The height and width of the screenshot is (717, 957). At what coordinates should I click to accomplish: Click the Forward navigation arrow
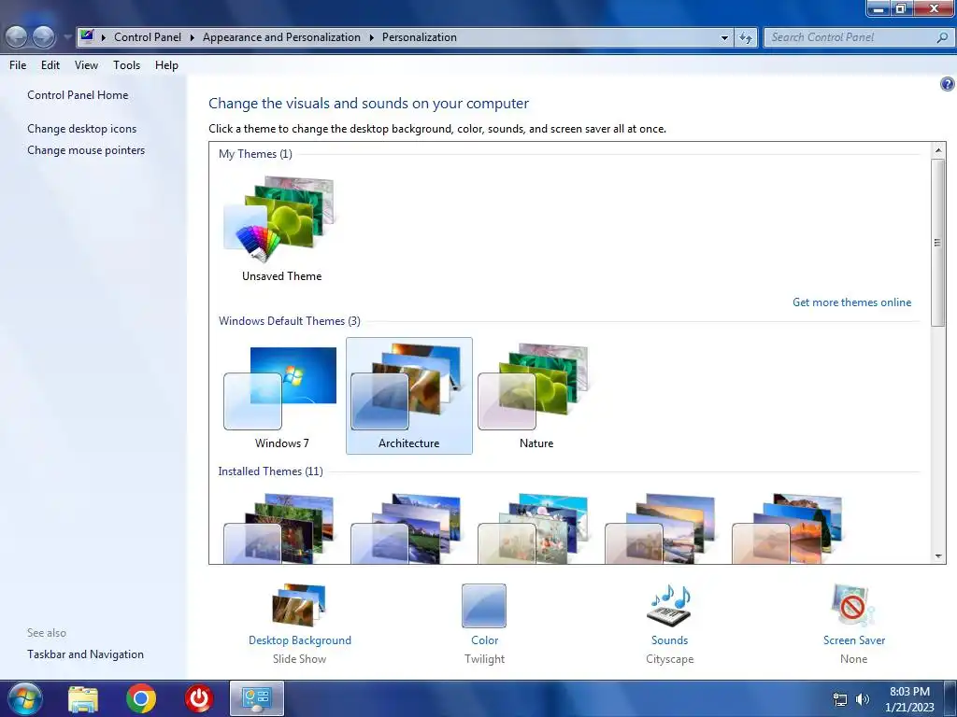tap(43, 37)
